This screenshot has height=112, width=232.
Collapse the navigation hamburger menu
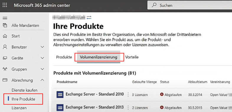tap(5, 18)
